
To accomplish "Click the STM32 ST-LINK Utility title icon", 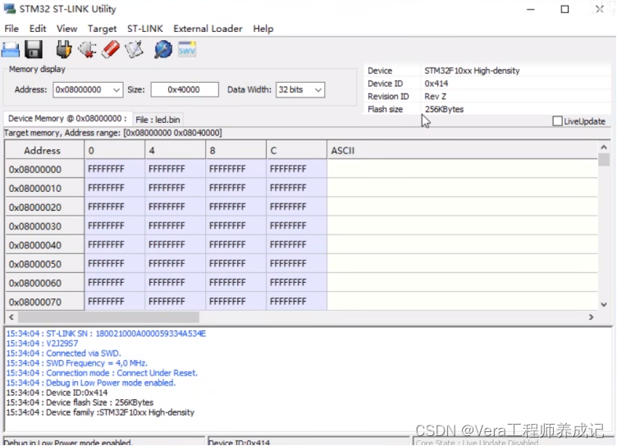I will click(x=9, y=9).
